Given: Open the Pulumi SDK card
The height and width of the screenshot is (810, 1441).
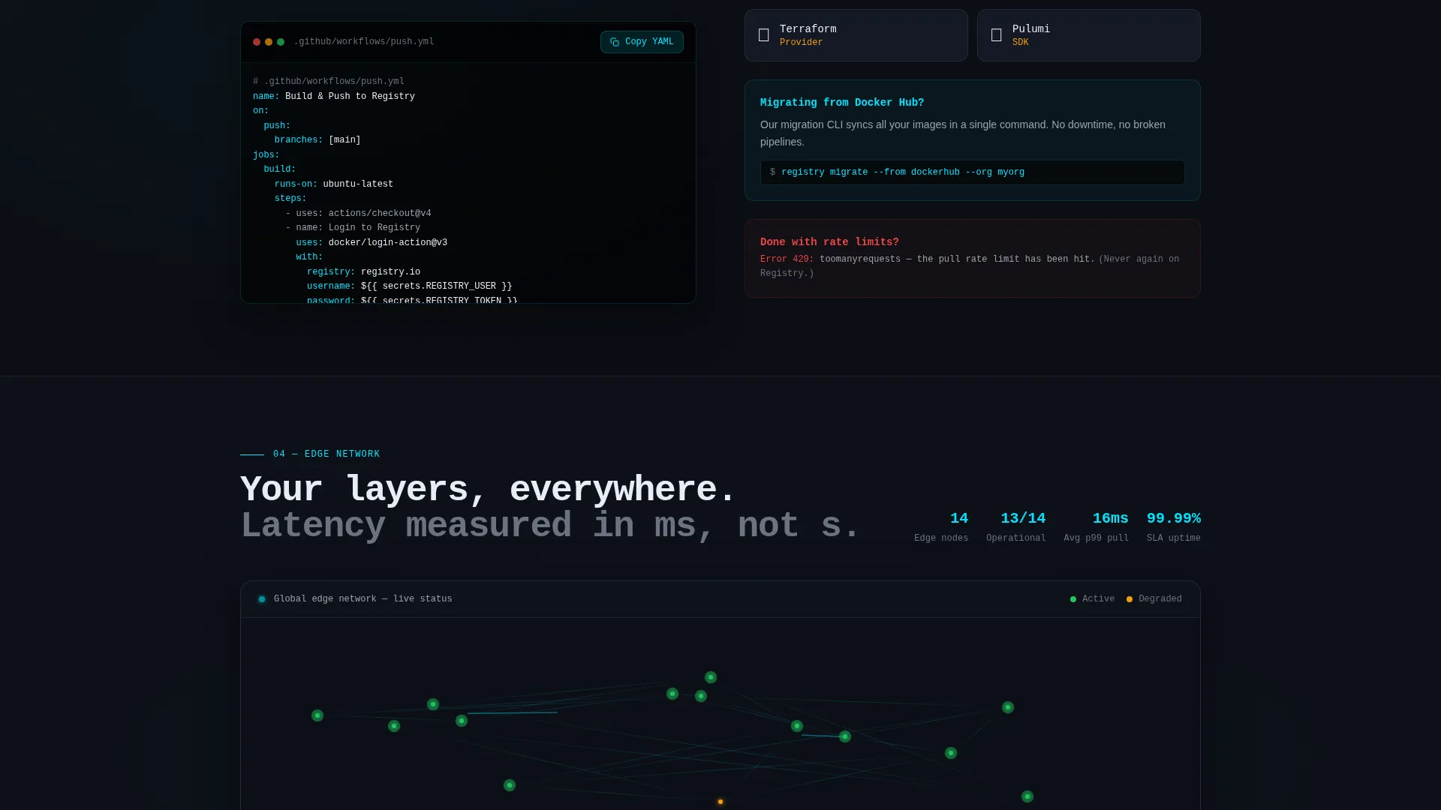Looking at the screenshot, I should tap(1089, 35).
